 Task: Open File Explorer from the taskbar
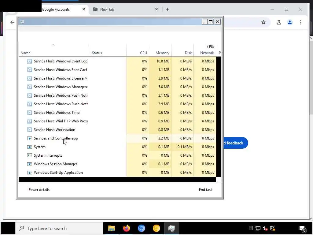[111, 228]
